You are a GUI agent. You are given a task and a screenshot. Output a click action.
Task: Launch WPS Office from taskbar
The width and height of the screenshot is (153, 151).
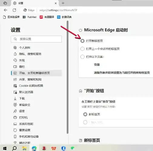(x=54, y=148)
